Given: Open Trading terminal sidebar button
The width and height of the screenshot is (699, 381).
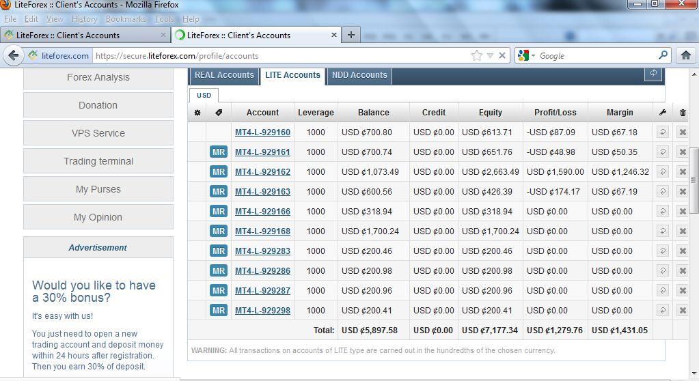Looking at the screenshot, I should (98, 161).
